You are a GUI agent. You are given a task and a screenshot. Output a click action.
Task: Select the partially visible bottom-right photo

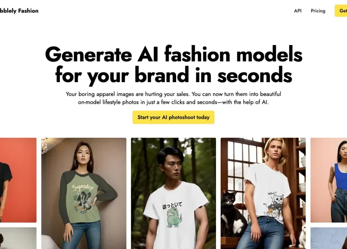coord(329,238)
